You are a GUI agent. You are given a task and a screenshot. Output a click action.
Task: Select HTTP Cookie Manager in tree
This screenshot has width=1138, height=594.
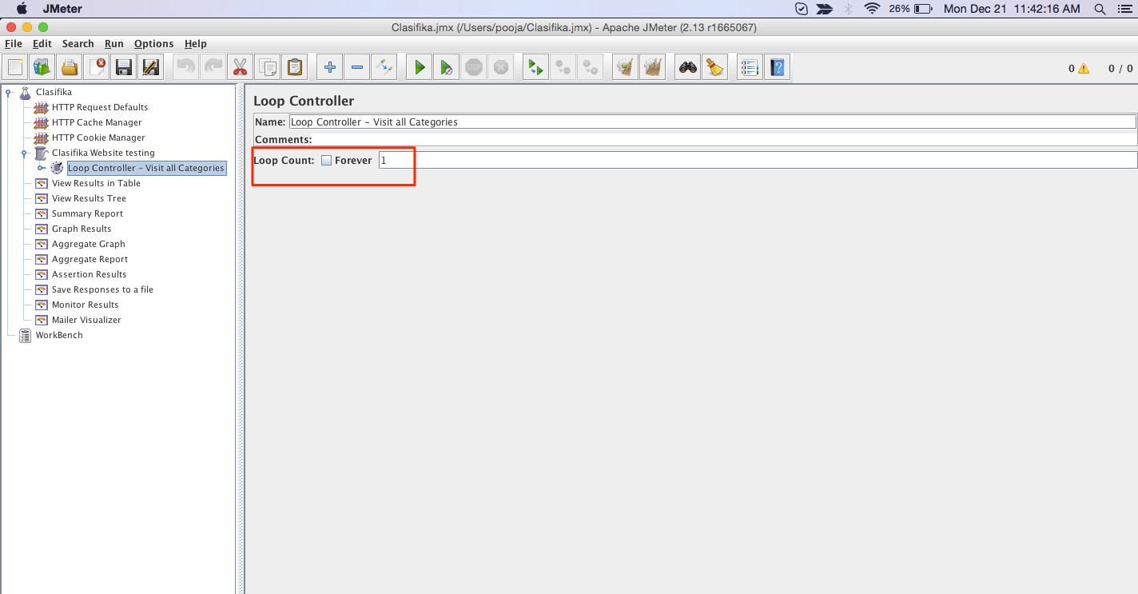coord(98,138)
